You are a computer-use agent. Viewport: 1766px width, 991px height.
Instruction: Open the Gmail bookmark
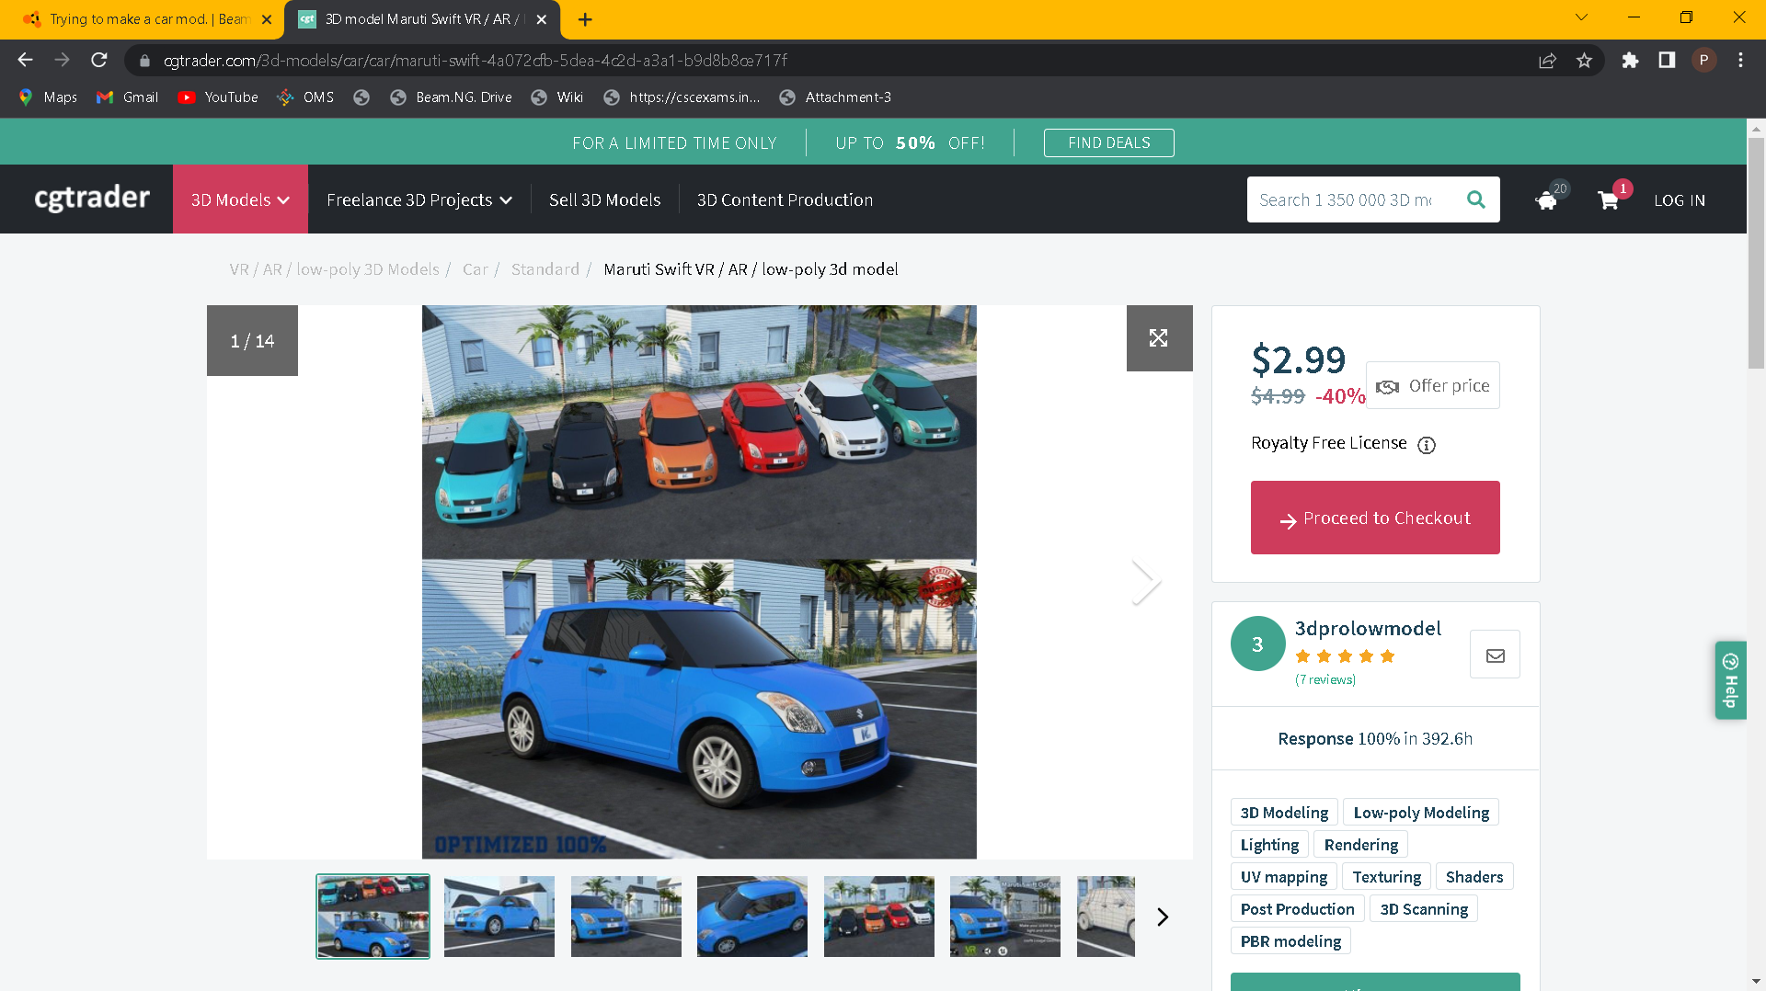(127, 97)
